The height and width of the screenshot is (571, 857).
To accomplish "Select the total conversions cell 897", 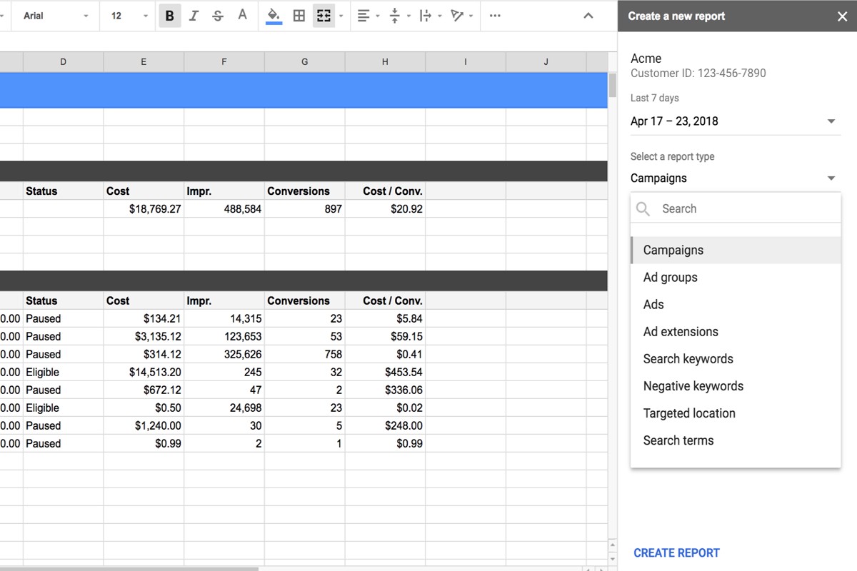I will 304,209.
